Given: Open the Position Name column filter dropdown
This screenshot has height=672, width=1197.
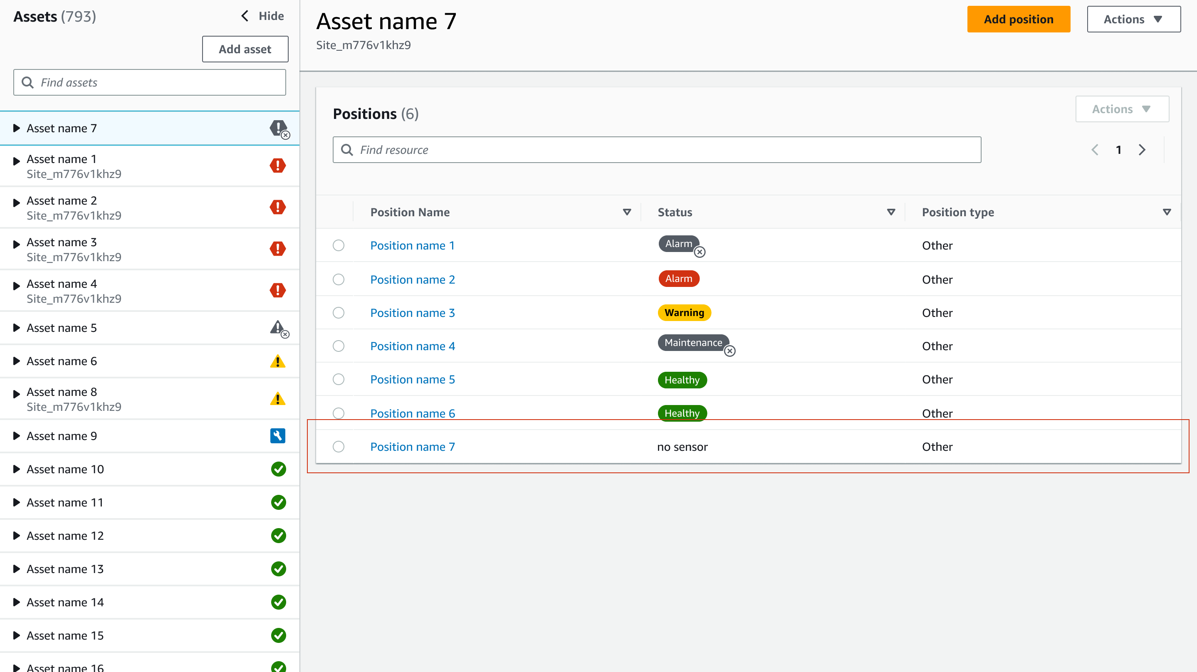Looking at the screenshot, I should tap(627, 212).
